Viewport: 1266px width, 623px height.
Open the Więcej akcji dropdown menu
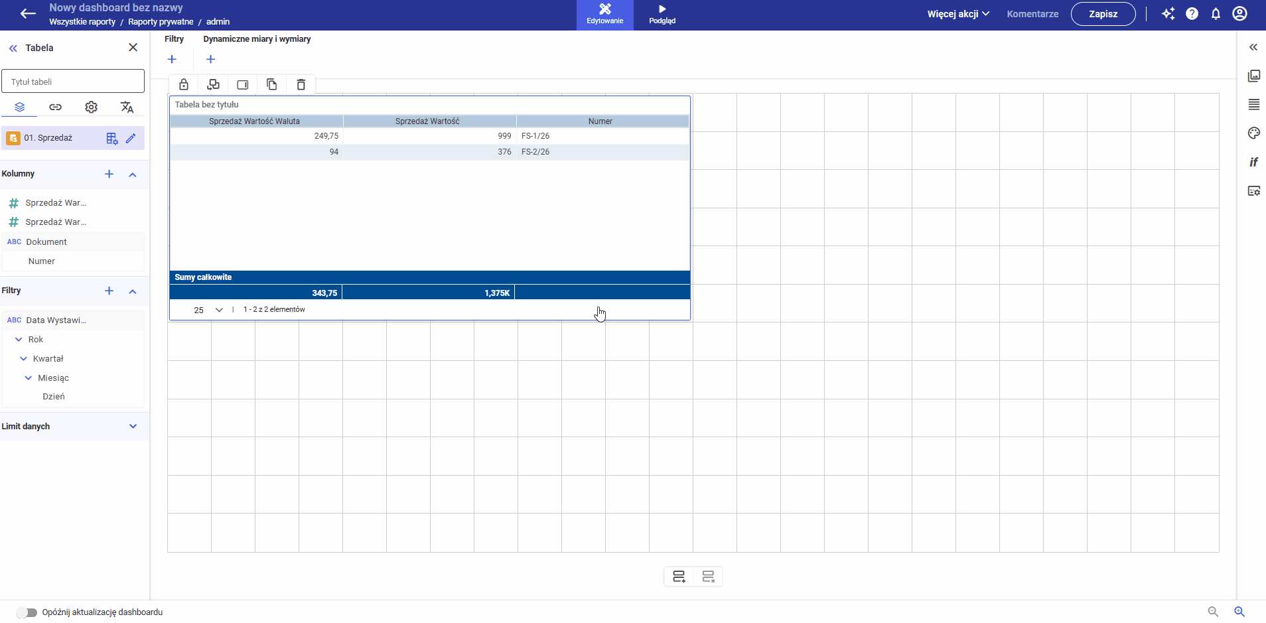coord(958,14)
